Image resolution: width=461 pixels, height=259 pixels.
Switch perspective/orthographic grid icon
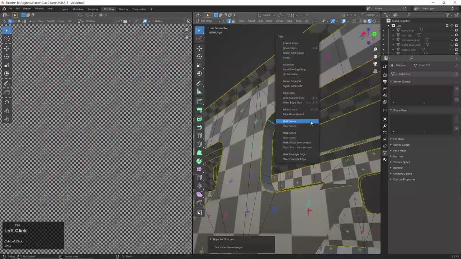tap(375, 71)
